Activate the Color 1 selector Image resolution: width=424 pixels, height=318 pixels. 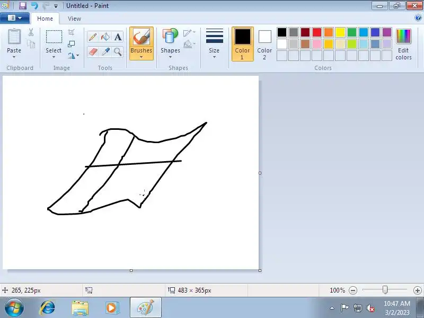tap(242, 44)
